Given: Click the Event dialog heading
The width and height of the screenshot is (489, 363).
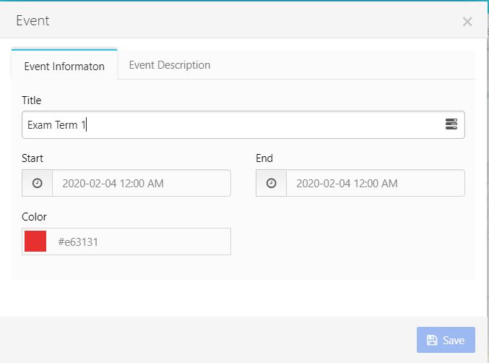Looking at the screenshot, I should (x=33, y=21).
